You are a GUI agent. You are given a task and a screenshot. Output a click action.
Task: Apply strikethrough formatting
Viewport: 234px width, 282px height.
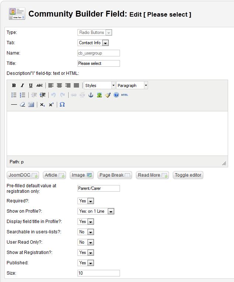(39, 86)
